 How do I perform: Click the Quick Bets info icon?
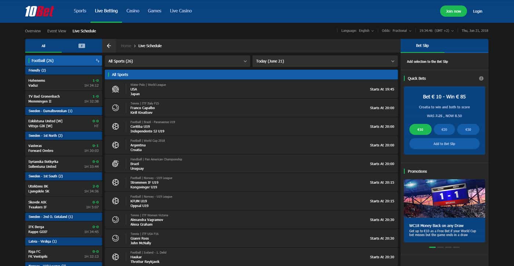[x=481, y=79]
